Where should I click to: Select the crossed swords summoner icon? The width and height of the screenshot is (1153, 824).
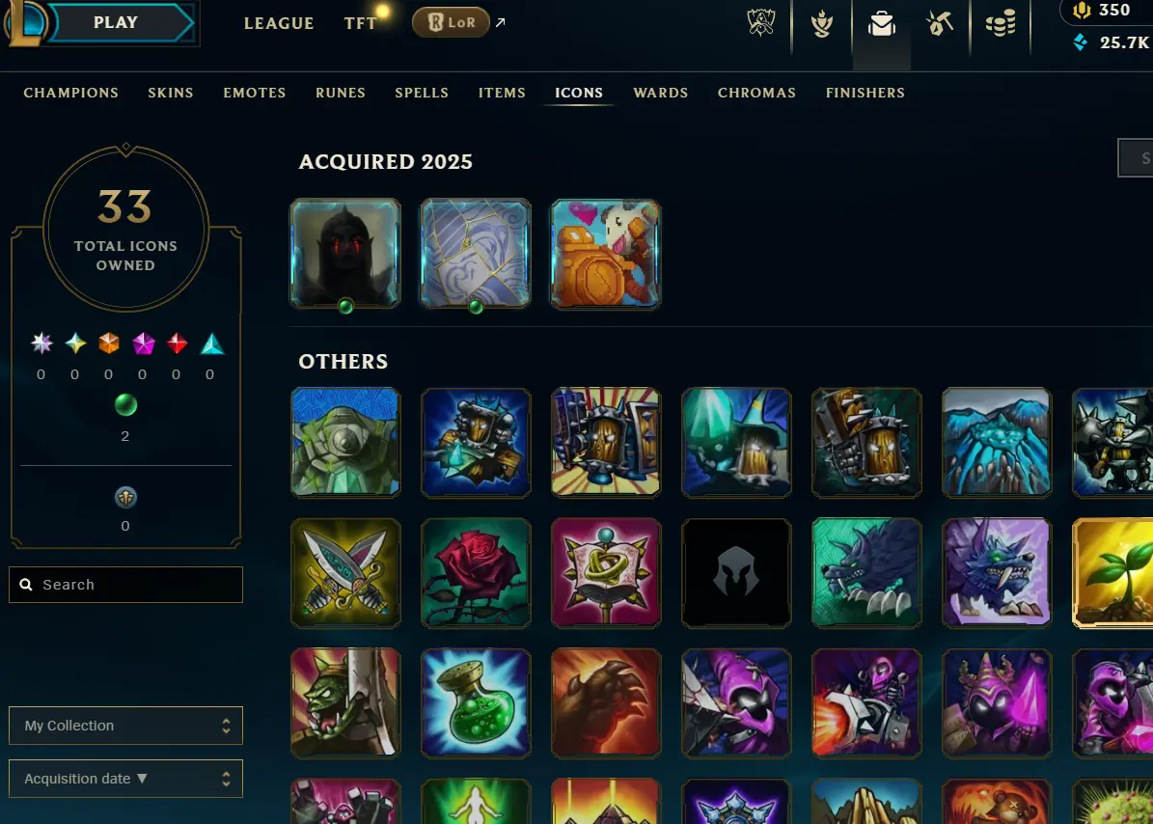pyautogui.click(x=345, y=572)
